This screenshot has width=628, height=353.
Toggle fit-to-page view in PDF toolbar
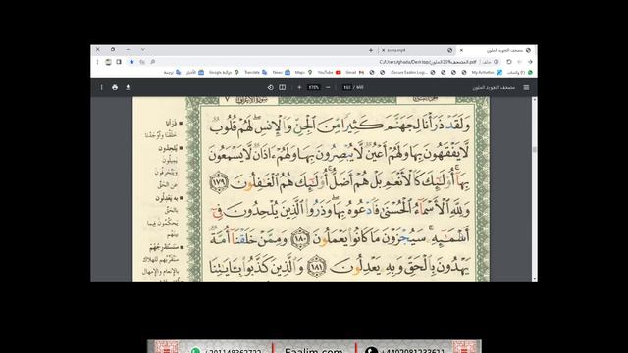(283, 87)
